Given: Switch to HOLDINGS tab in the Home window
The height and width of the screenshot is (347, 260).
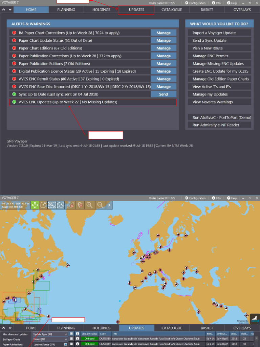Looking at the screenshot, I should point(101,9).
